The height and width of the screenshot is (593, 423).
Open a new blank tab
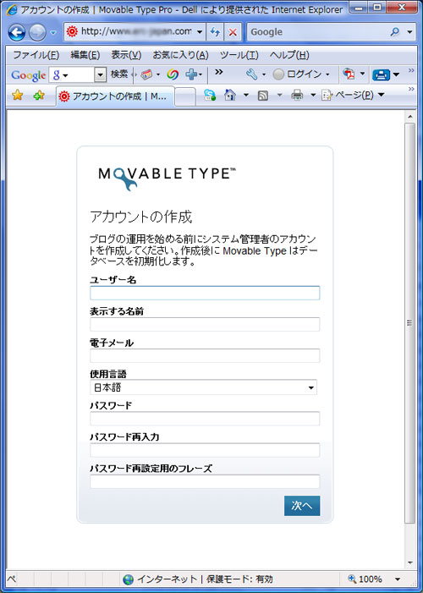point(185,96)
